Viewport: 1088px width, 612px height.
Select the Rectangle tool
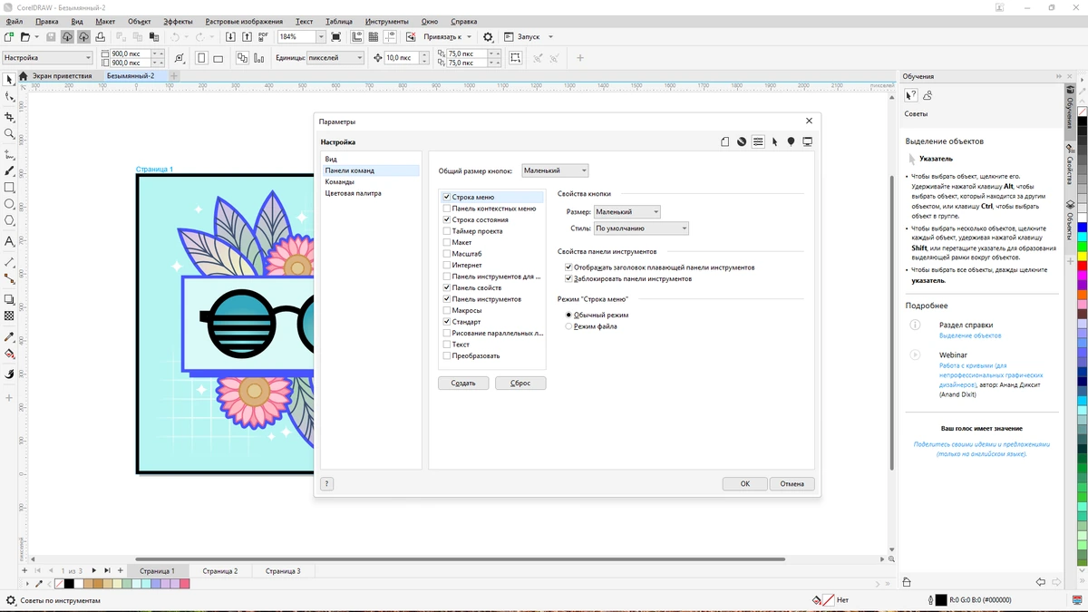[x=9, y=188]
